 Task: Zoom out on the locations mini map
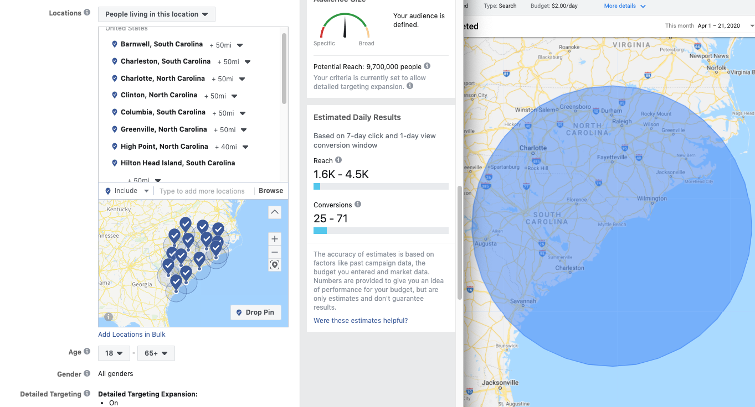pyautogui.click(x=275, y=252)
